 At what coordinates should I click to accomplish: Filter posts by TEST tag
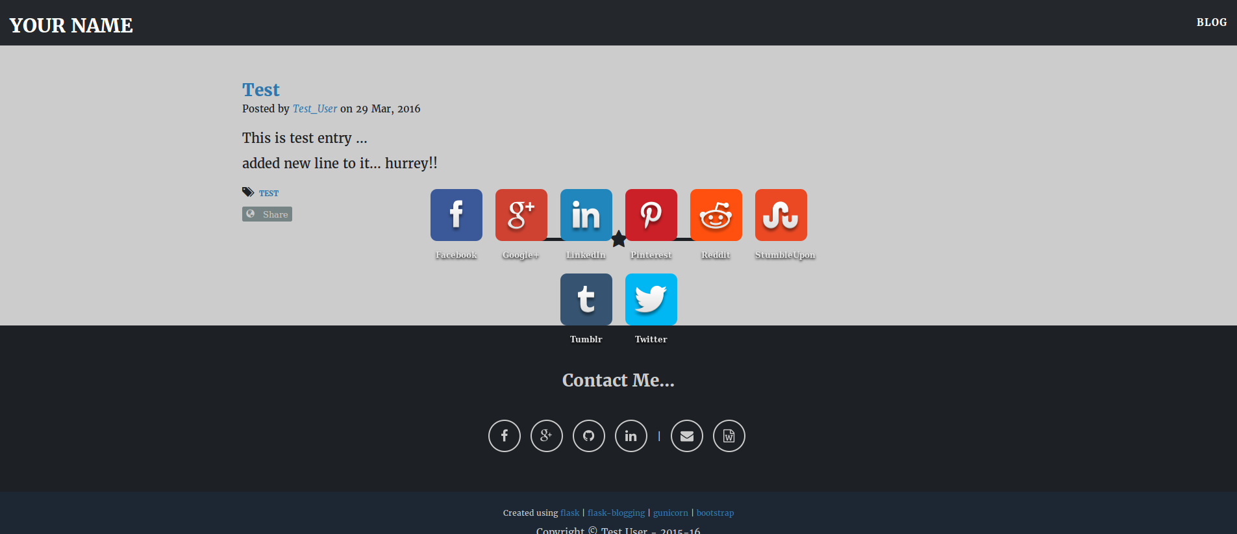pyautogui.click(x=269, y=194)
